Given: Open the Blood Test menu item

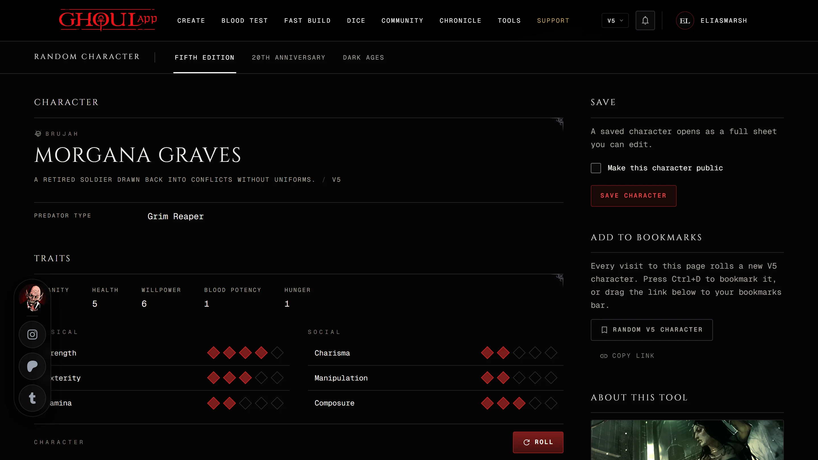Looking at the screenshot, I should [245, 21].
